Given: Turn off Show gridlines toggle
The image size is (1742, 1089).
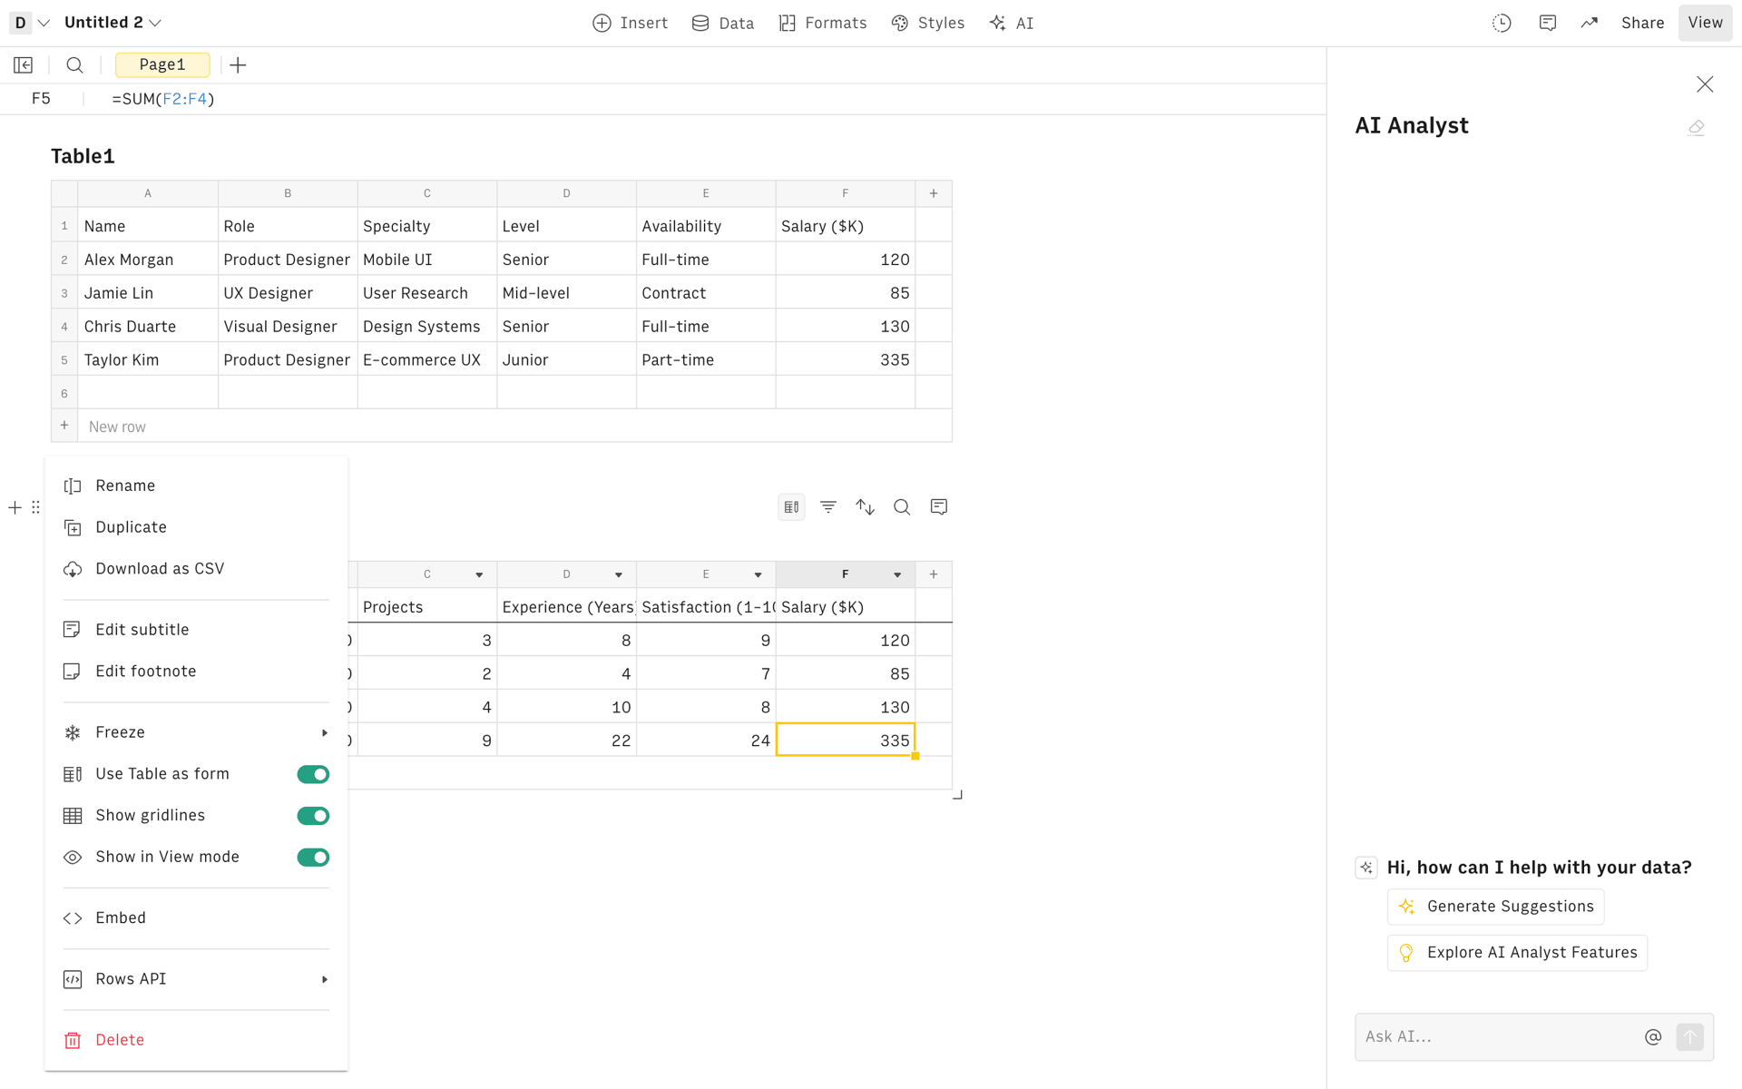Looking at the screenshot, I should [x=313, y=816].
